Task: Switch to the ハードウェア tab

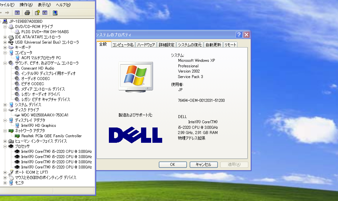Action: pos(146,45)
